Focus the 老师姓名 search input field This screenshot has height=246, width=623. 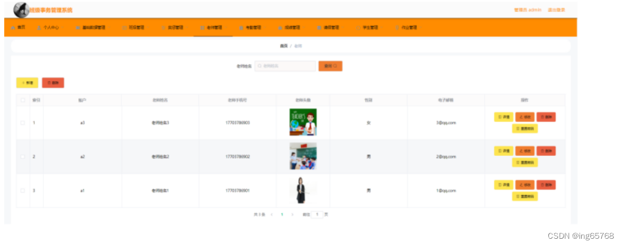[x=285, y=66]
